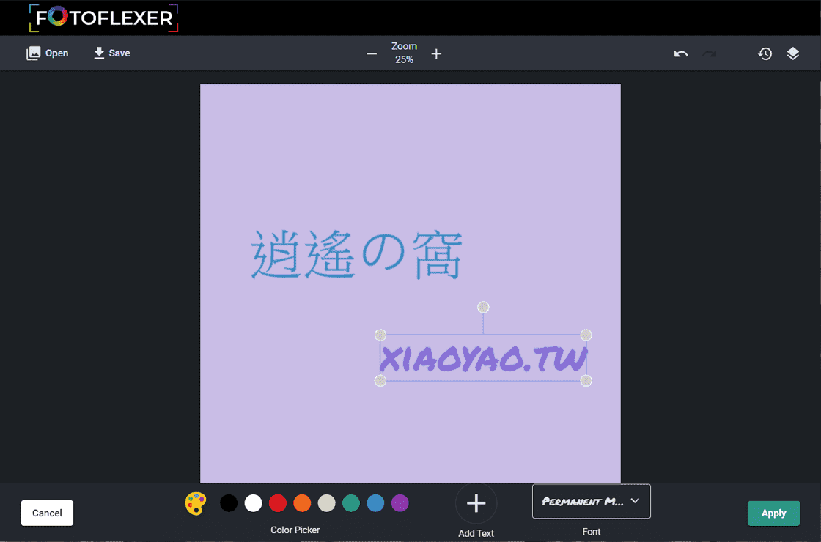Select the red color swatch

point(277,503)
